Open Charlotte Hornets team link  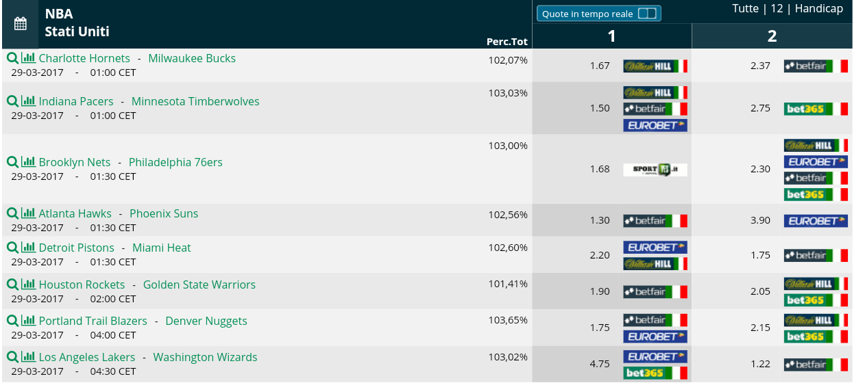[x=84, y=58]
